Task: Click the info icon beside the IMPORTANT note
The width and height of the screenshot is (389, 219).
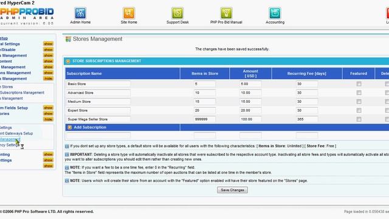Action: click(x=67, y=155)
